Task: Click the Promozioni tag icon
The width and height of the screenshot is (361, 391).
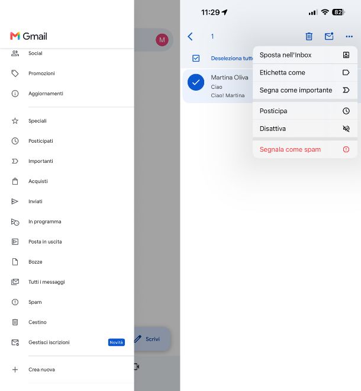Action: pyautogui.click(x=15, y=73)
